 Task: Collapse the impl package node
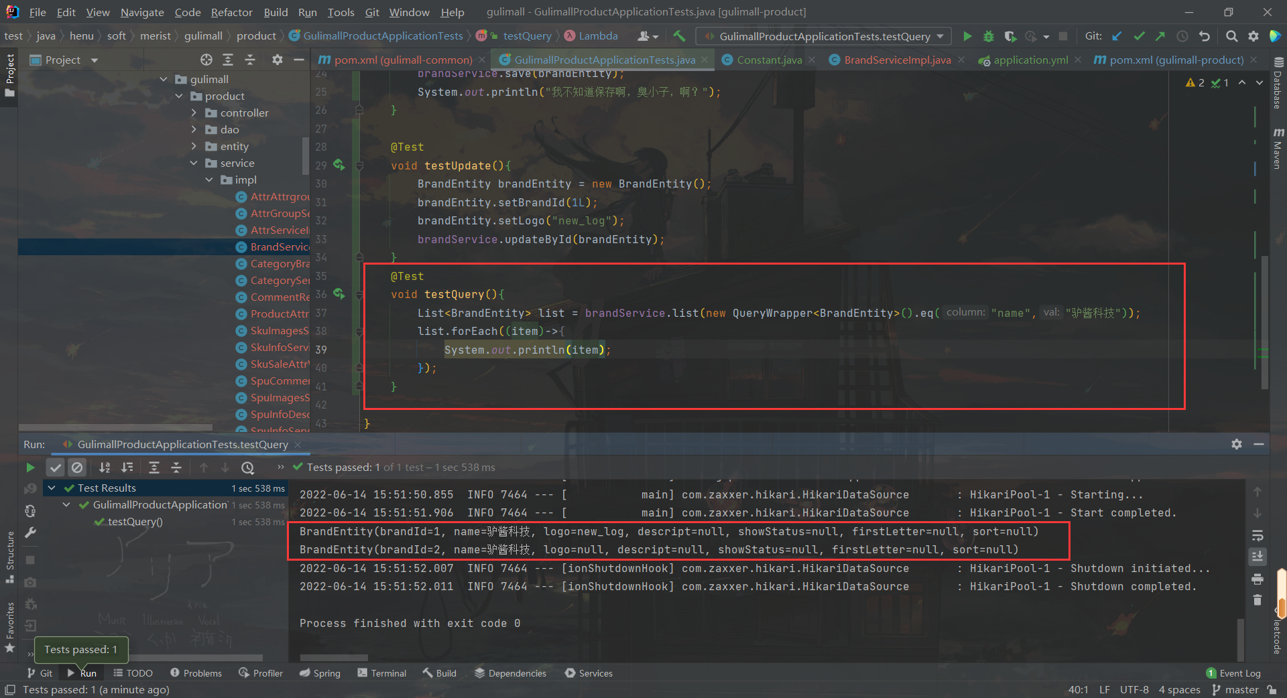click(x=209, y=180)
